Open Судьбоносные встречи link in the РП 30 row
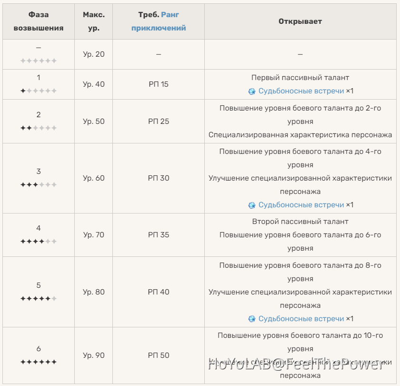 [301, 205]
